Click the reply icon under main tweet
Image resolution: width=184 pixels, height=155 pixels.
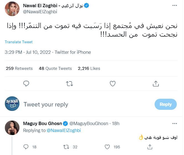[26, 83]
